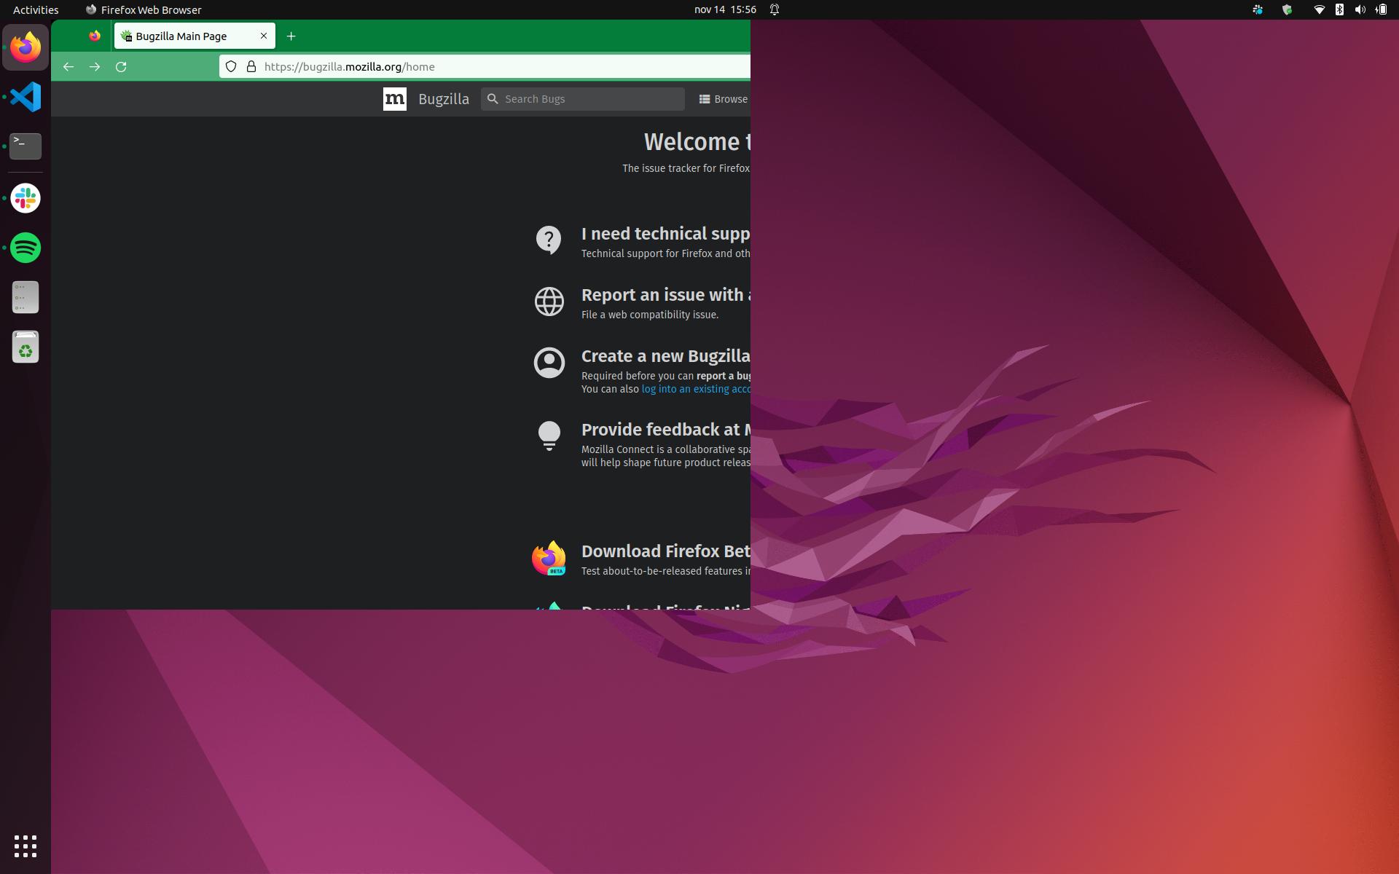This screenshot has width=1399, height=874.
Task: Start Spotify from the dock
Action: click(25, 248)
